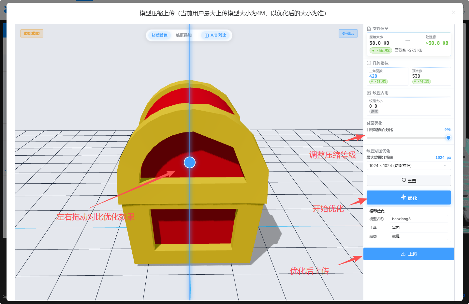Close the model compression upload dialog
Image resolution: width=469 pixels, height=304 pixels.
click(453, 12)
